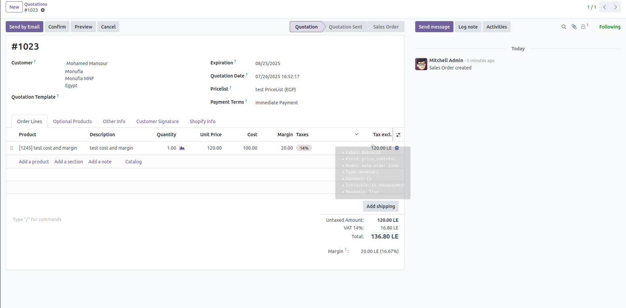626x308 pixels.
Task: Select Quotation Sent status stage
Action: tap(345, 27)
